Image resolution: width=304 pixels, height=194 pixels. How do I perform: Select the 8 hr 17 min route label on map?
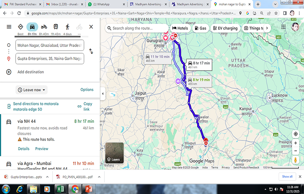(199, 65)
